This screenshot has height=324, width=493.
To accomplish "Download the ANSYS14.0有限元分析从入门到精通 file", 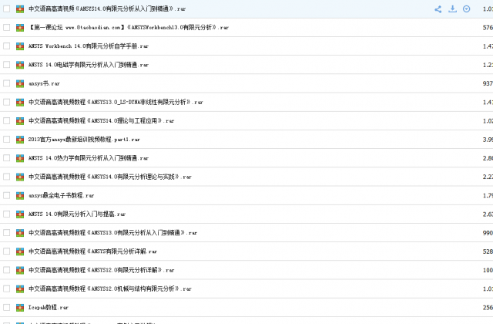I will [452, 8].
